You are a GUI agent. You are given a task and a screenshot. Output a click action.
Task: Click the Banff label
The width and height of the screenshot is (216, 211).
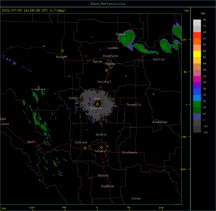click(x=31, y=142)
